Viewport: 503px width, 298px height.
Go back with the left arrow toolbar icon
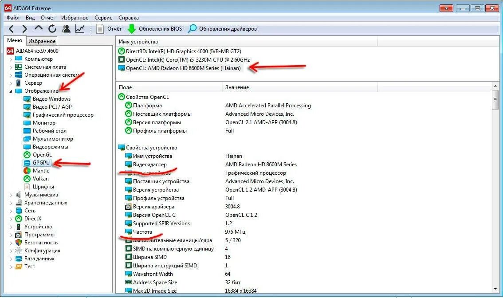pos(11,29)
